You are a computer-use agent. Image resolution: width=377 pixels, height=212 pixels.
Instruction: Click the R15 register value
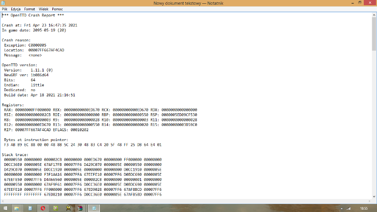pos(179,125)
